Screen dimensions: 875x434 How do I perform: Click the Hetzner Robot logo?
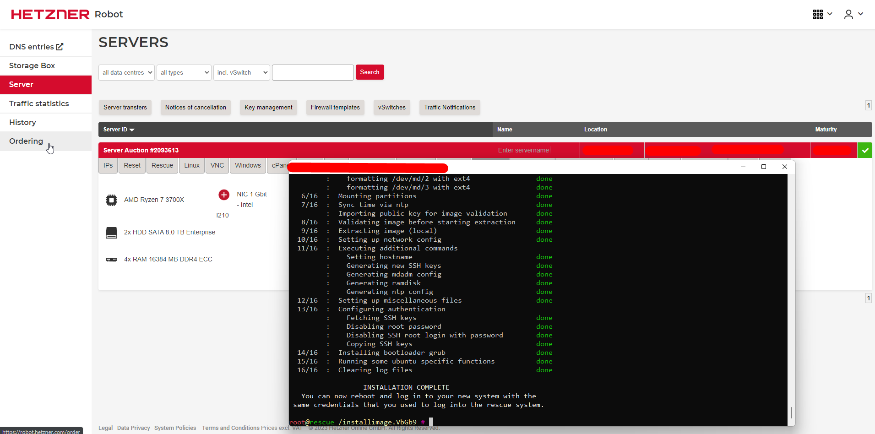[67, 14]
